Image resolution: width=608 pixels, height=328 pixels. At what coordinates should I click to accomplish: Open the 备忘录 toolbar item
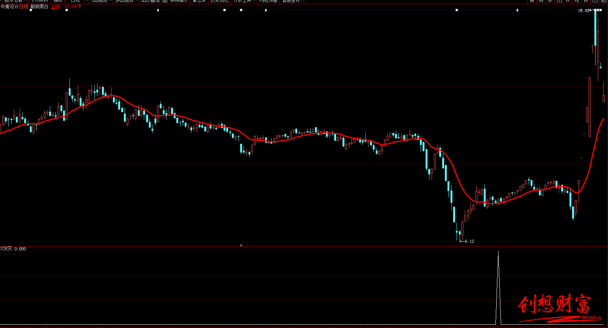199,1
